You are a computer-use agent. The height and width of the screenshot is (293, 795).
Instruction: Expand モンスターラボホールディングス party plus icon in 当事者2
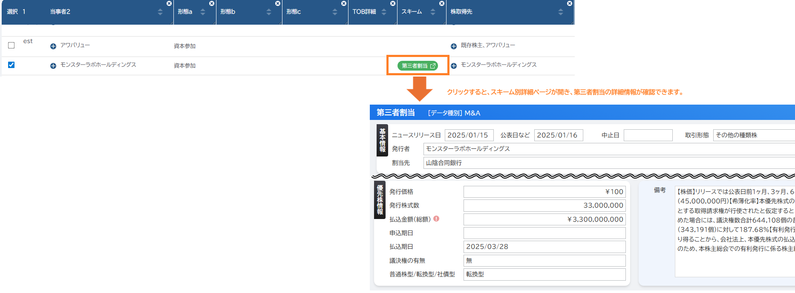(53, 66)
